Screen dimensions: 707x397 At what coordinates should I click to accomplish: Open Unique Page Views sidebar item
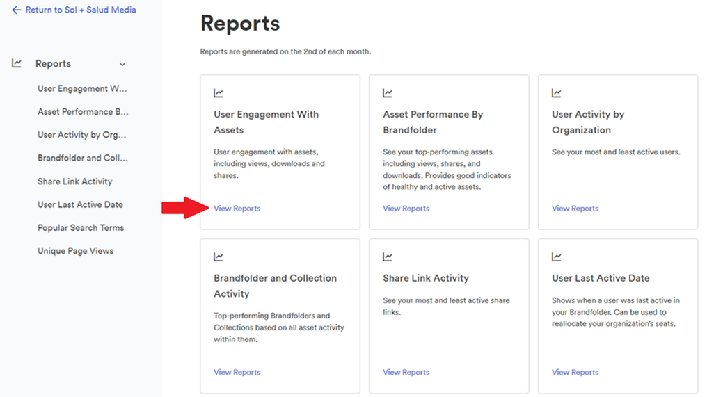pos(75,251)
